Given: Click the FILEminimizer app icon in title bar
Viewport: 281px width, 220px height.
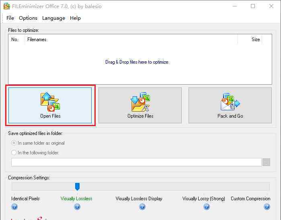Looking at the screenshot, I should pos(6,6).
